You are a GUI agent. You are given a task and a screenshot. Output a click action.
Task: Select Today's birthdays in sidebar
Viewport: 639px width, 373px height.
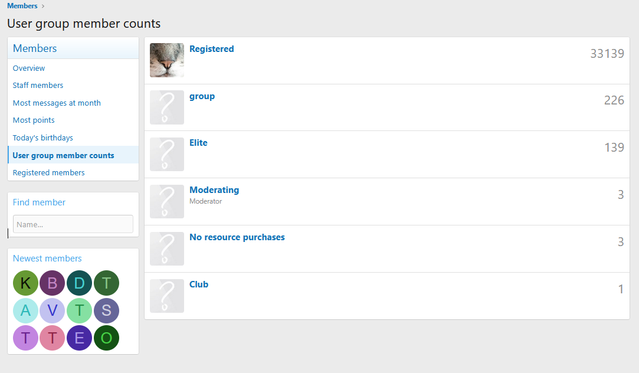43,138
